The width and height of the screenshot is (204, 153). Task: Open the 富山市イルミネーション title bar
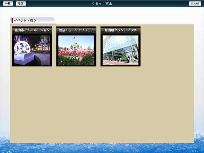pyautogui.click(x=32, y=30)
